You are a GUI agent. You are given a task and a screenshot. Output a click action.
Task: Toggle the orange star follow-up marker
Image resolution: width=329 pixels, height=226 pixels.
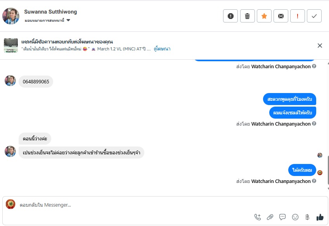click(x=264, y=16)
